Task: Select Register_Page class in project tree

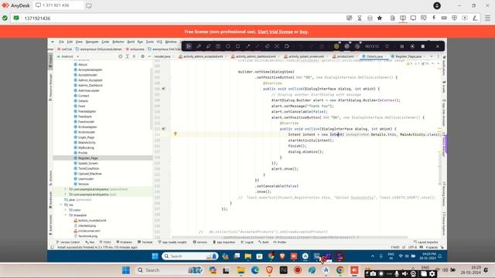Action: 87,158
